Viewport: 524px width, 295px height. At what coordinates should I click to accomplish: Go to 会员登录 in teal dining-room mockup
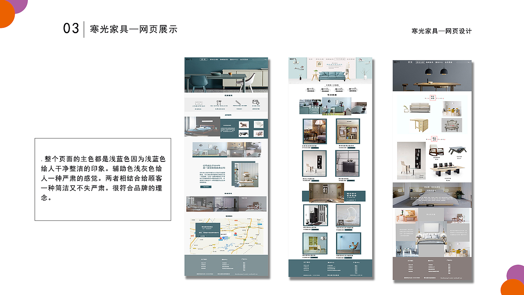tap(244, 59)
